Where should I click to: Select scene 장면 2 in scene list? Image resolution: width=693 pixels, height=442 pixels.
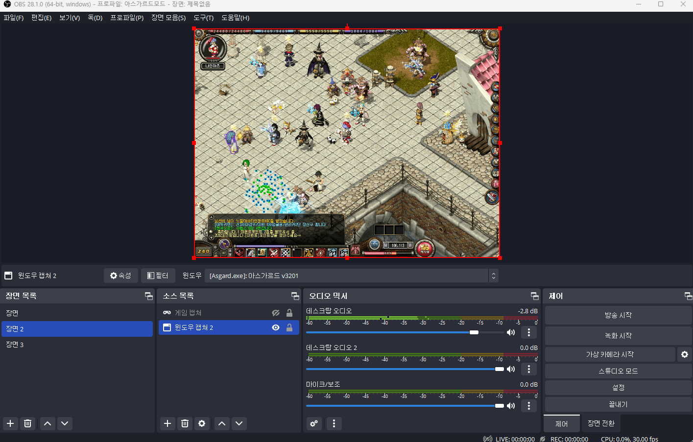click(x=77, y=329)
